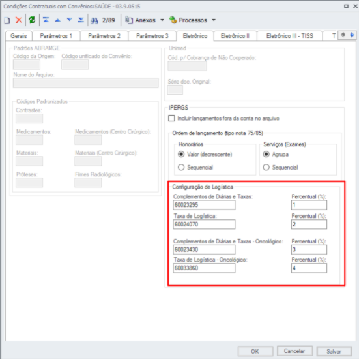Click the red X delete icon

pyautogui.click(x=18, y=20)
